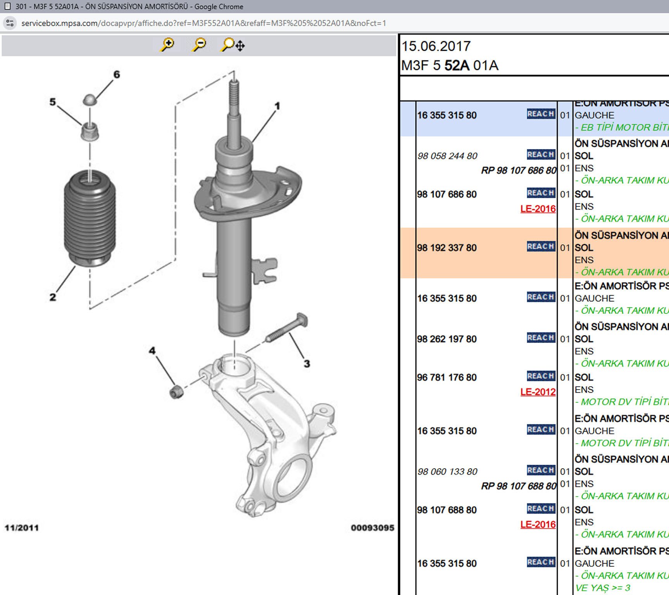
Task: Open LE-2012 link under part 96 781 176 80
Action: [x=538, y=392]
